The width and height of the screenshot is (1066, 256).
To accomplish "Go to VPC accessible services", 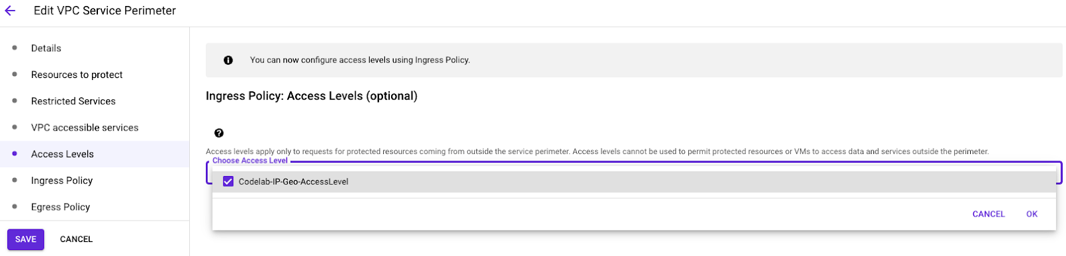I will click(x=85, y=127).
